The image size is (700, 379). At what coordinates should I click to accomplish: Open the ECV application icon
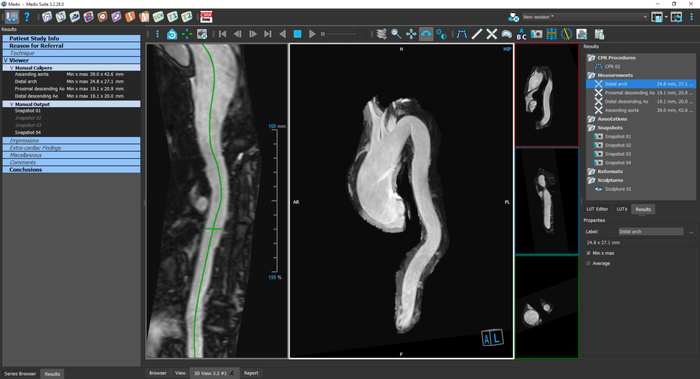(158, 17)
